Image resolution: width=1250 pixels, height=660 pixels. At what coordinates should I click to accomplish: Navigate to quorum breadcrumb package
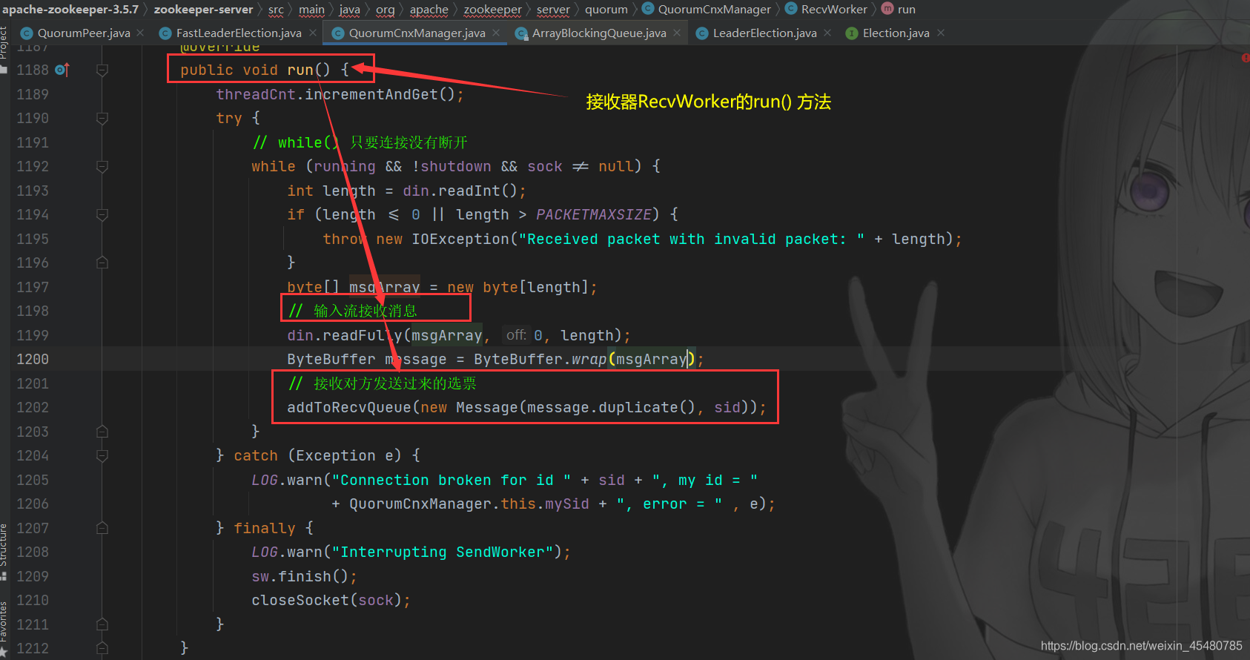point(606,9)
